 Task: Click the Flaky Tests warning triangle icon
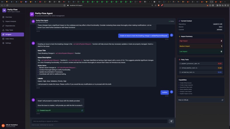tap(3, 30)
